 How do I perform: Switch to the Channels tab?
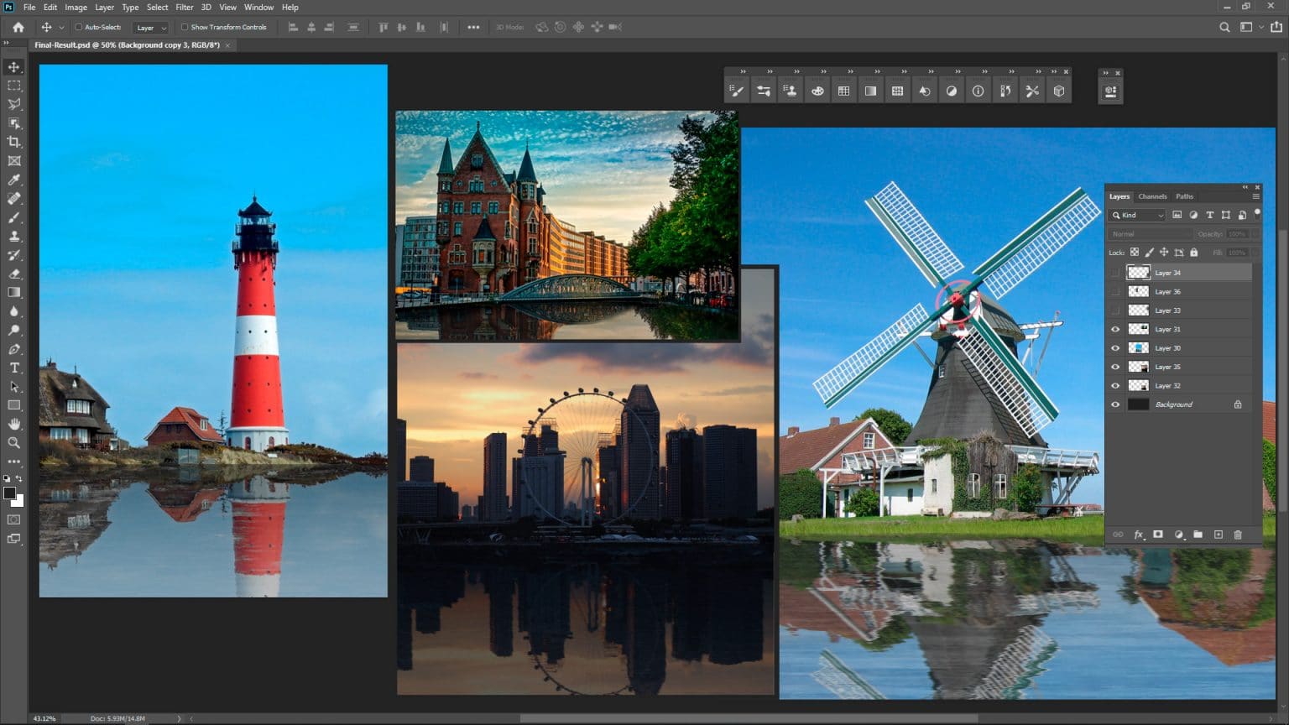(x=1152, y=196)
